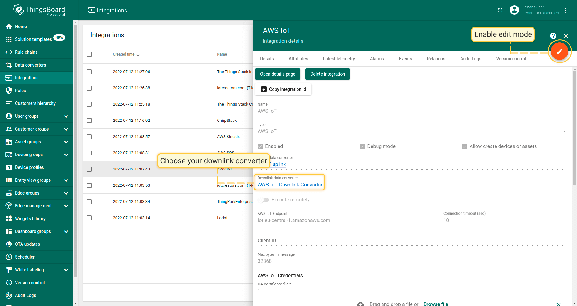The width and height of the screenshot is (577, 306).
Task: Click the Delete integration button
Action: point(327,74)
